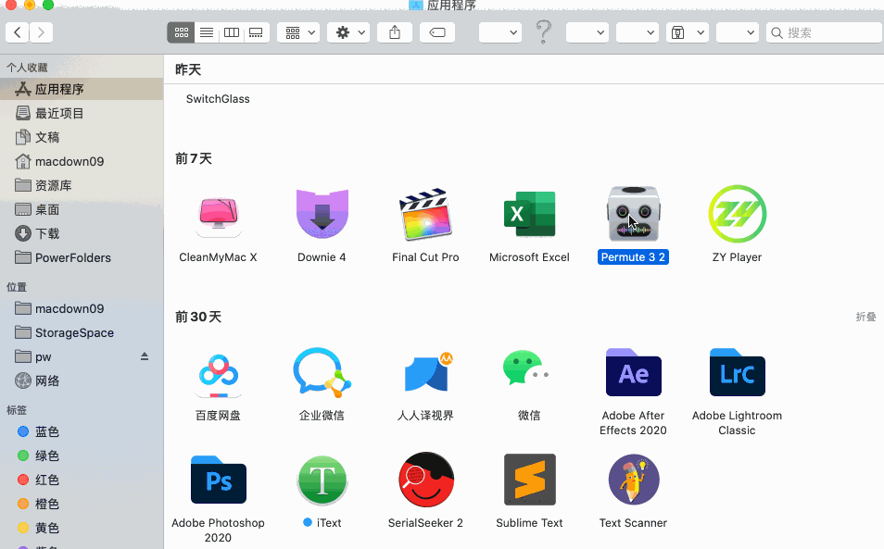Open 文稿 in the sidebar
The height and width of the screenshot is (549, 884).
click(x=82, y=137)
